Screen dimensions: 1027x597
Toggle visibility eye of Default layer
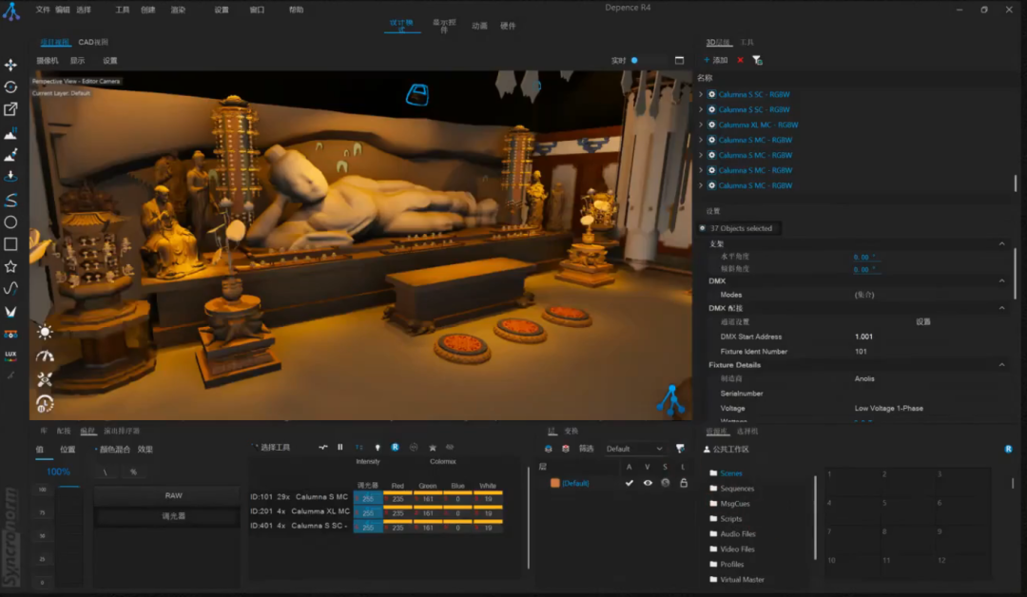coord(648,483)
